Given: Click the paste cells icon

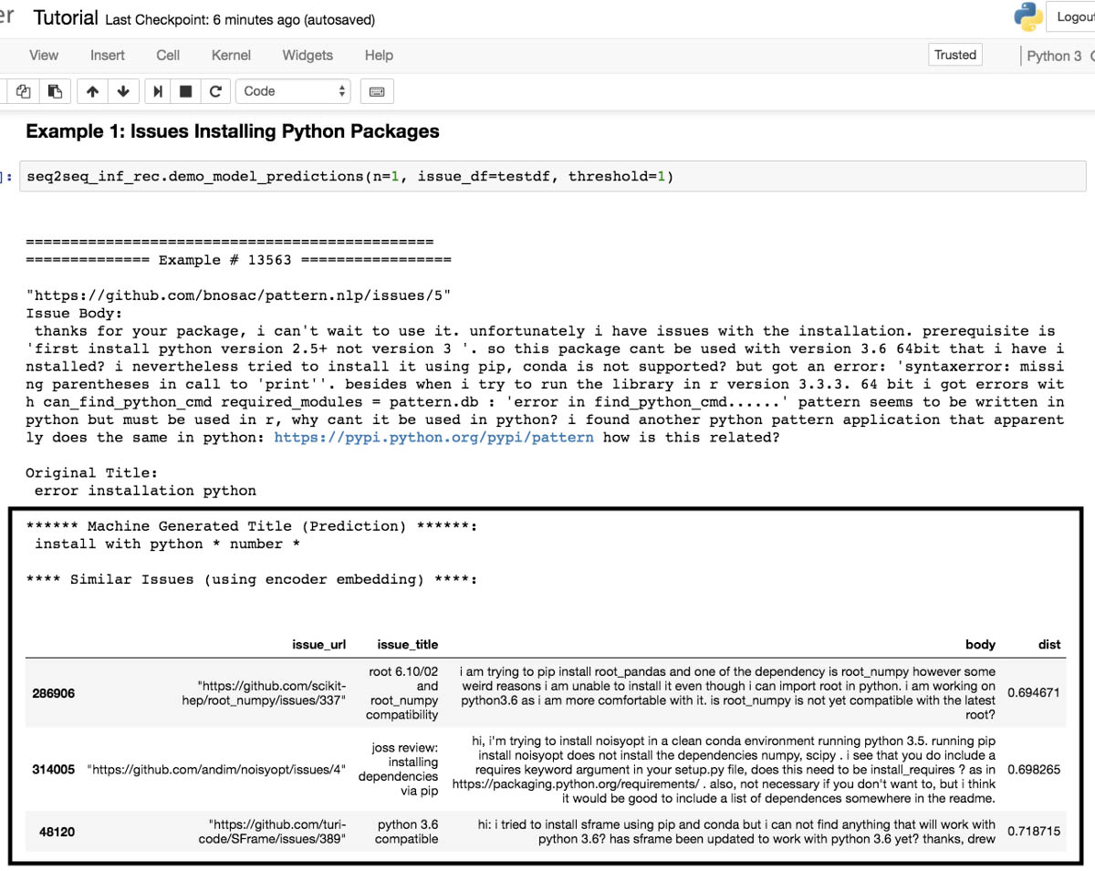Looking at the screenshot, I should [55, 91].
